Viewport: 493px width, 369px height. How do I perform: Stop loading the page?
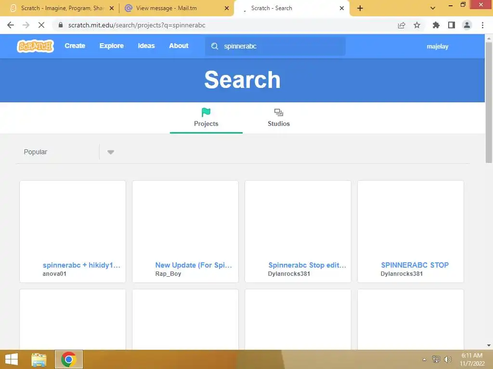(x=41, y=25)
